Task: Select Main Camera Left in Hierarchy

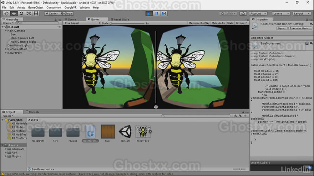Action: click(22, 38)
